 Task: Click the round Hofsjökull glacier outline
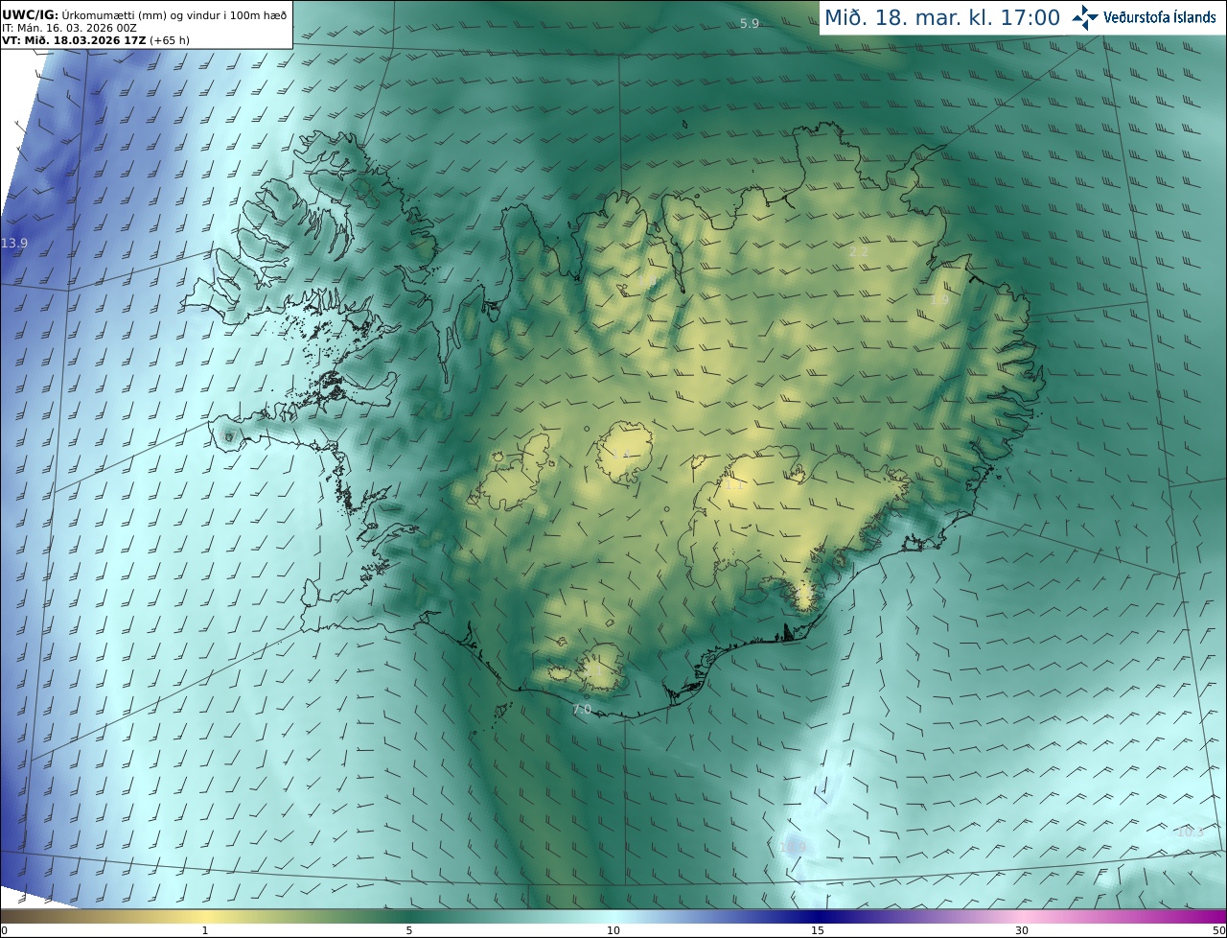[625, 453]
